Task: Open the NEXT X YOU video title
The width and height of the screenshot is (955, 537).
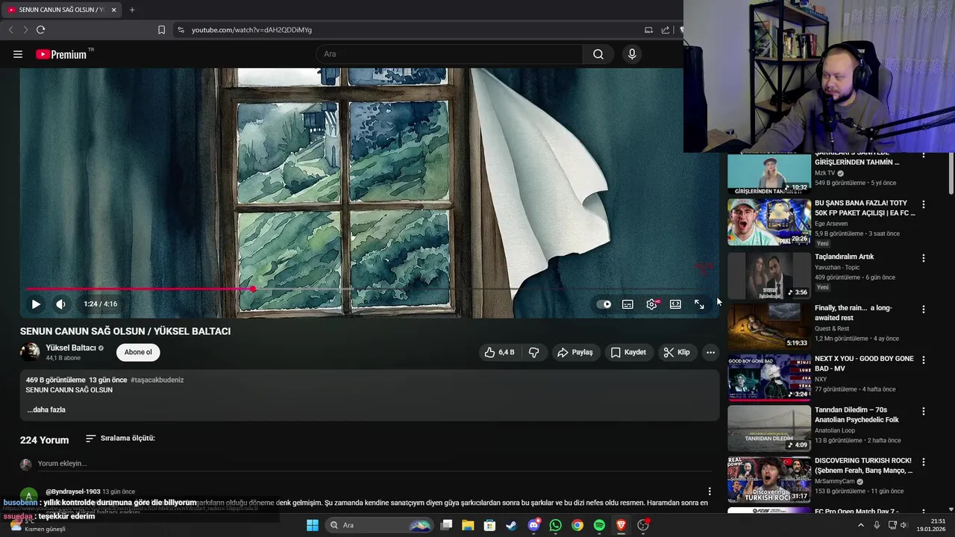Action: pyautogui.click(x=864, y=363)
